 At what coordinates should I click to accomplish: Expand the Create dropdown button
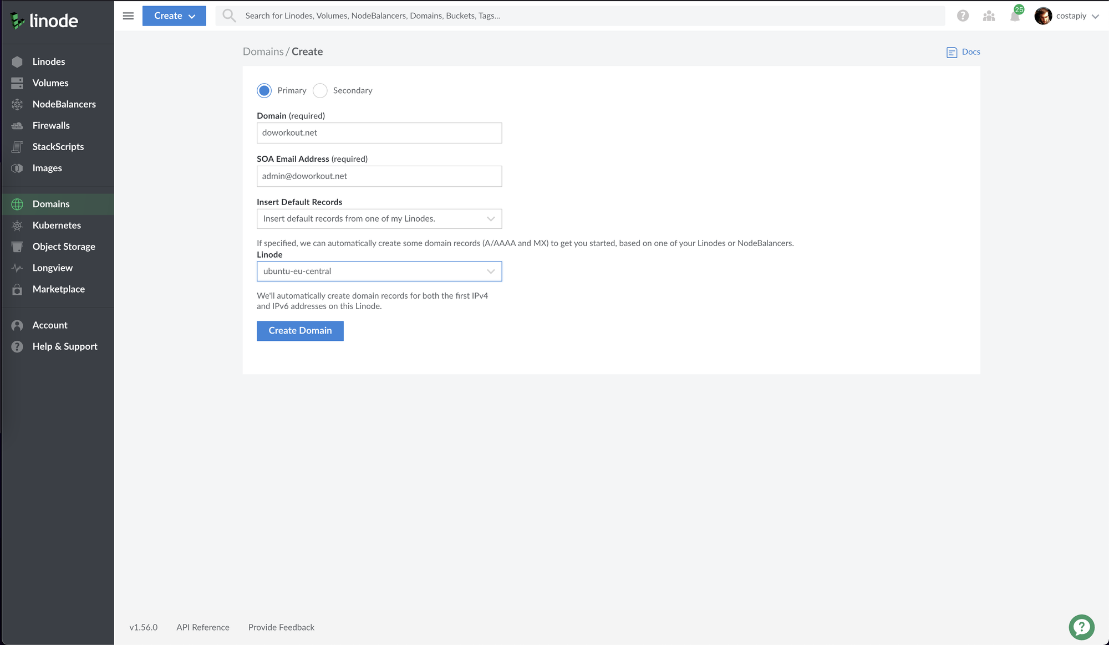coord(174,16)
